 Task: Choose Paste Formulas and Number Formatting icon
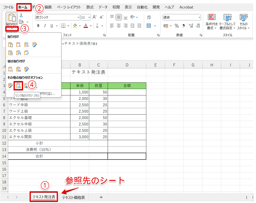26,44
